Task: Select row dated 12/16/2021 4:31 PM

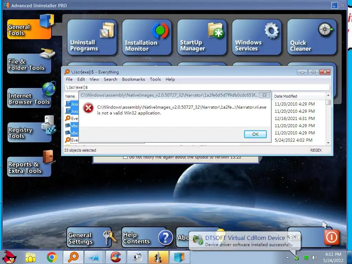Action: point(295,118)
